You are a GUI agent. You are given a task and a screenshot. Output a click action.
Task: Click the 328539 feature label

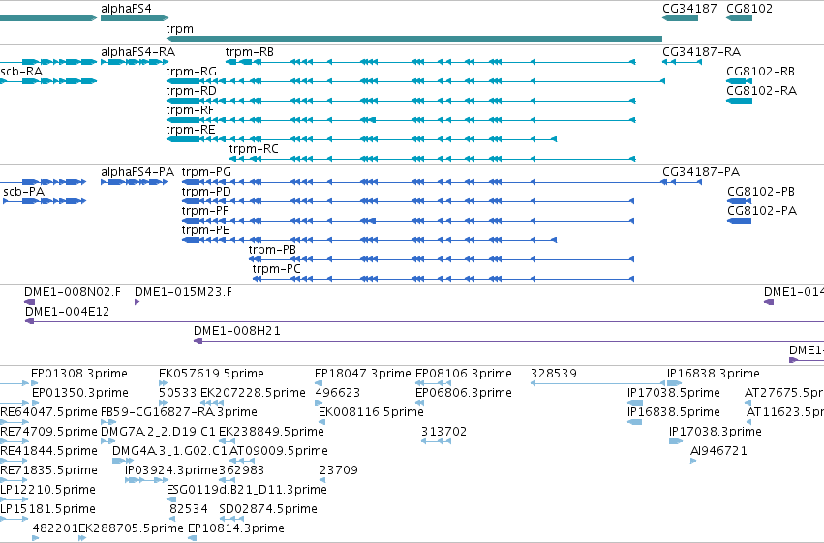(554, 374)
